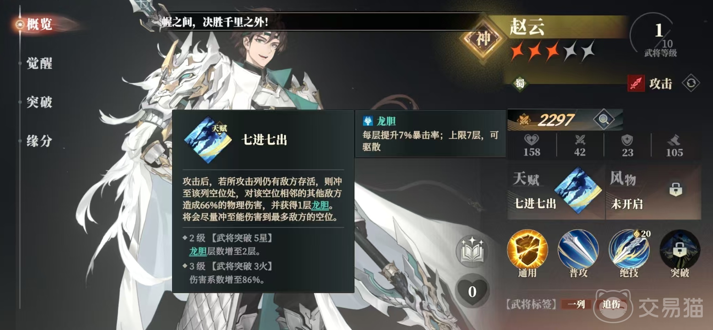Toggle the 攻击 type switch icon
This screenshot has height=330, width=713.
coord(691,83)
